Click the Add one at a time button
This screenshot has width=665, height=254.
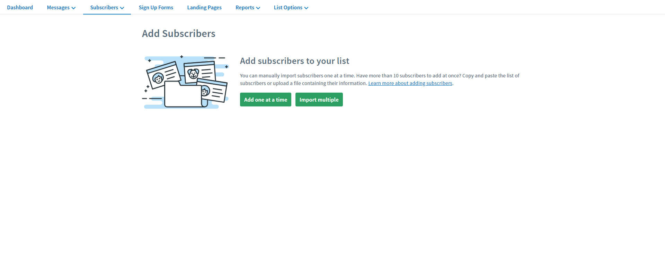point(266,100)
